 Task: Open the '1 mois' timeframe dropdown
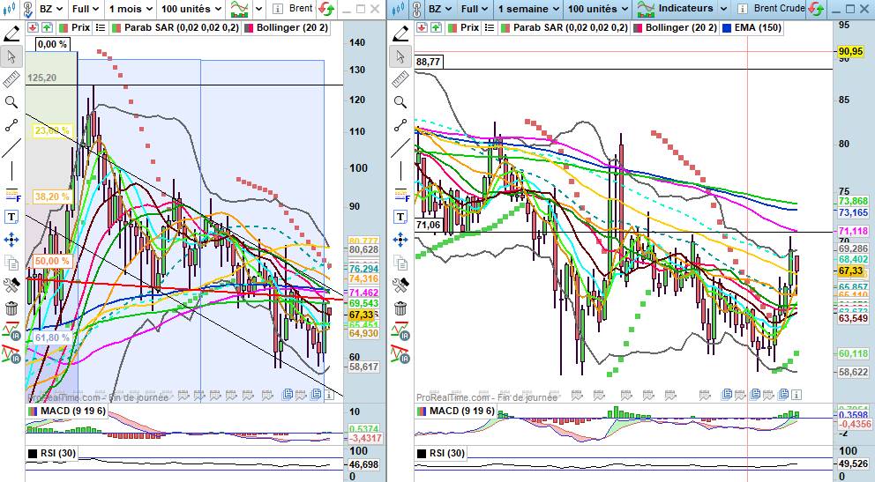pos(129,9)
